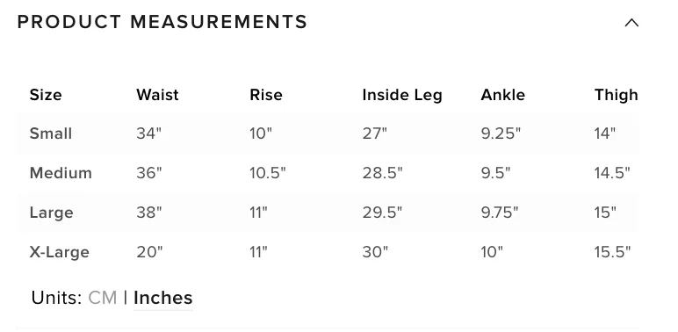This screenshot has width=678, height=332.
Task: Click the Medium rise value 10.5"
Action: (x=268, y=173)
